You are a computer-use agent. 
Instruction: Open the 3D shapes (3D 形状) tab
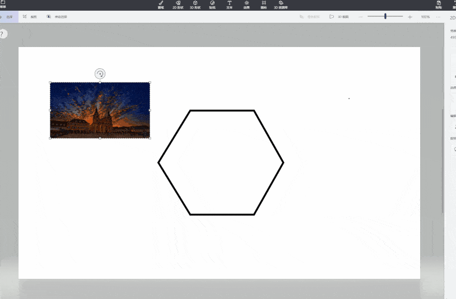coord(195,5)
